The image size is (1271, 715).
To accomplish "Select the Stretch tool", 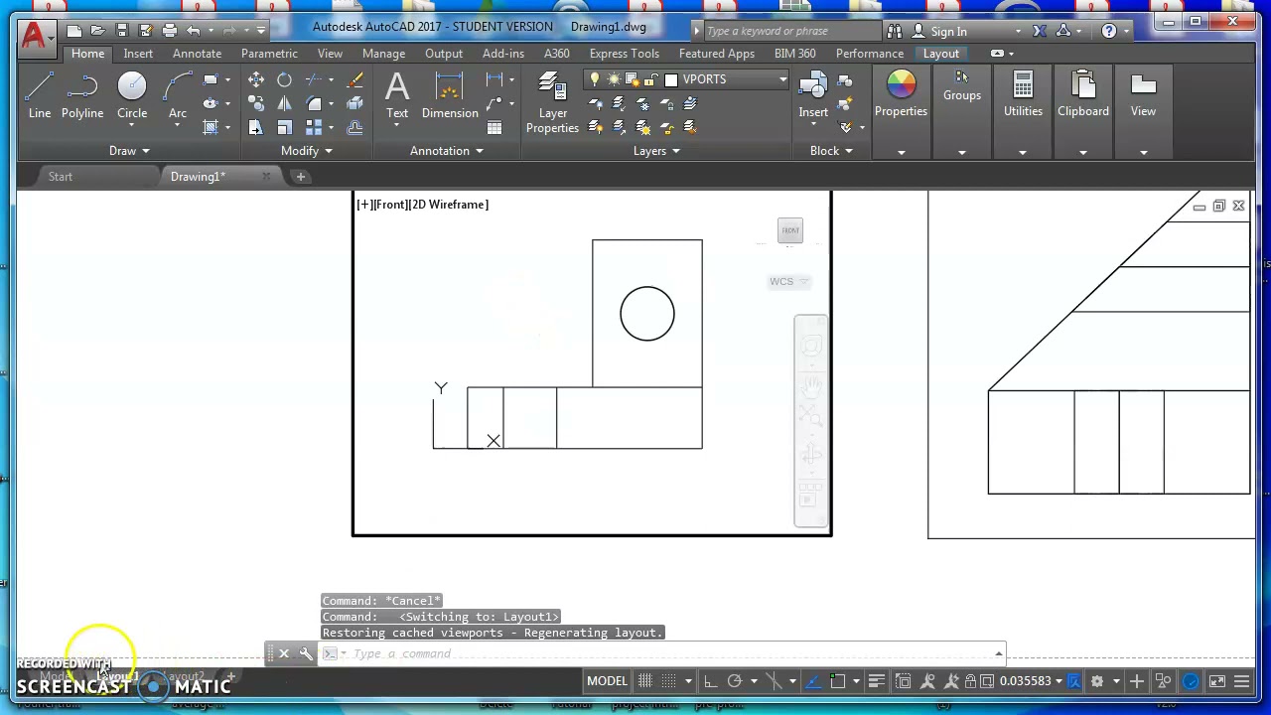I will (x=256, y=127).
